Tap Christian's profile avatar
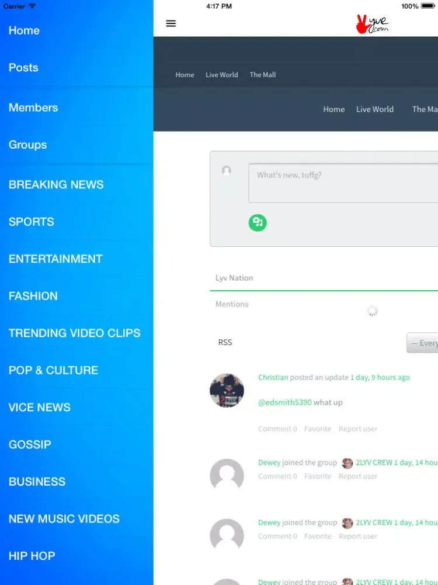Image resolution: width=438 pixels, height=585 pixels. 227,390
